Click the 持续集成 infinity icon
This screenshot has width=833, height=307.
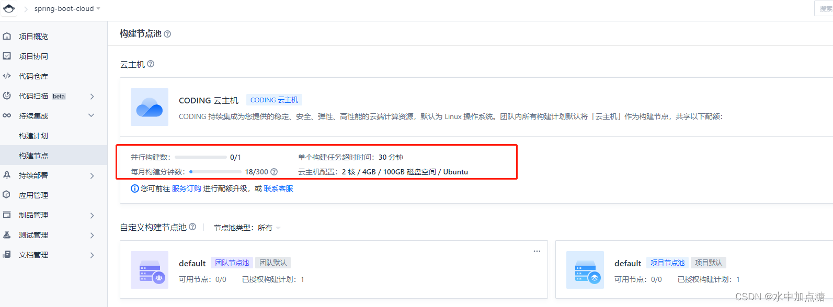click(x=7, y=115)
